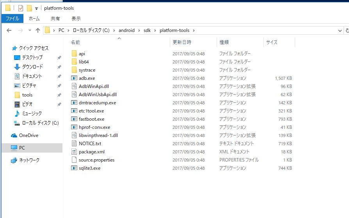Viewport: 349px width, 218px height.
Task: Click the etc1tool.exe icon
Action: (74, 111)
